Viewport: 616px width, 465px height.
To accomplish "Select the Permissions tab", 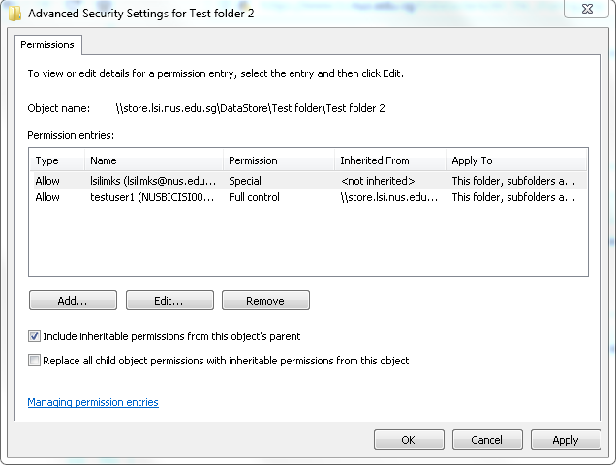I will pyautogui.click(x=47, y=44).
